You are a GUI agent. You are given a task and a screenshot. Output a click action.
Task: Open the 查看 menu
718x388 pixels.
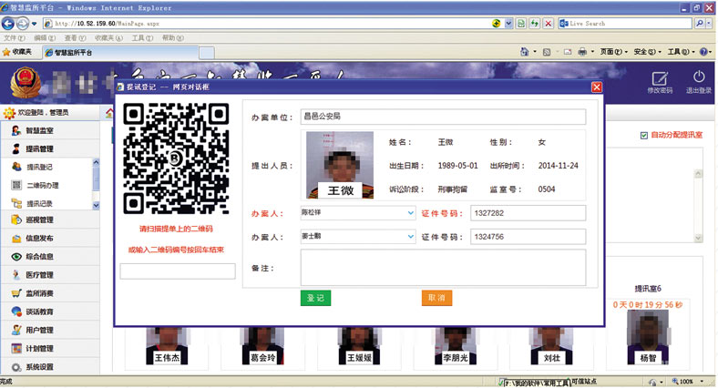tap(75, 38)
